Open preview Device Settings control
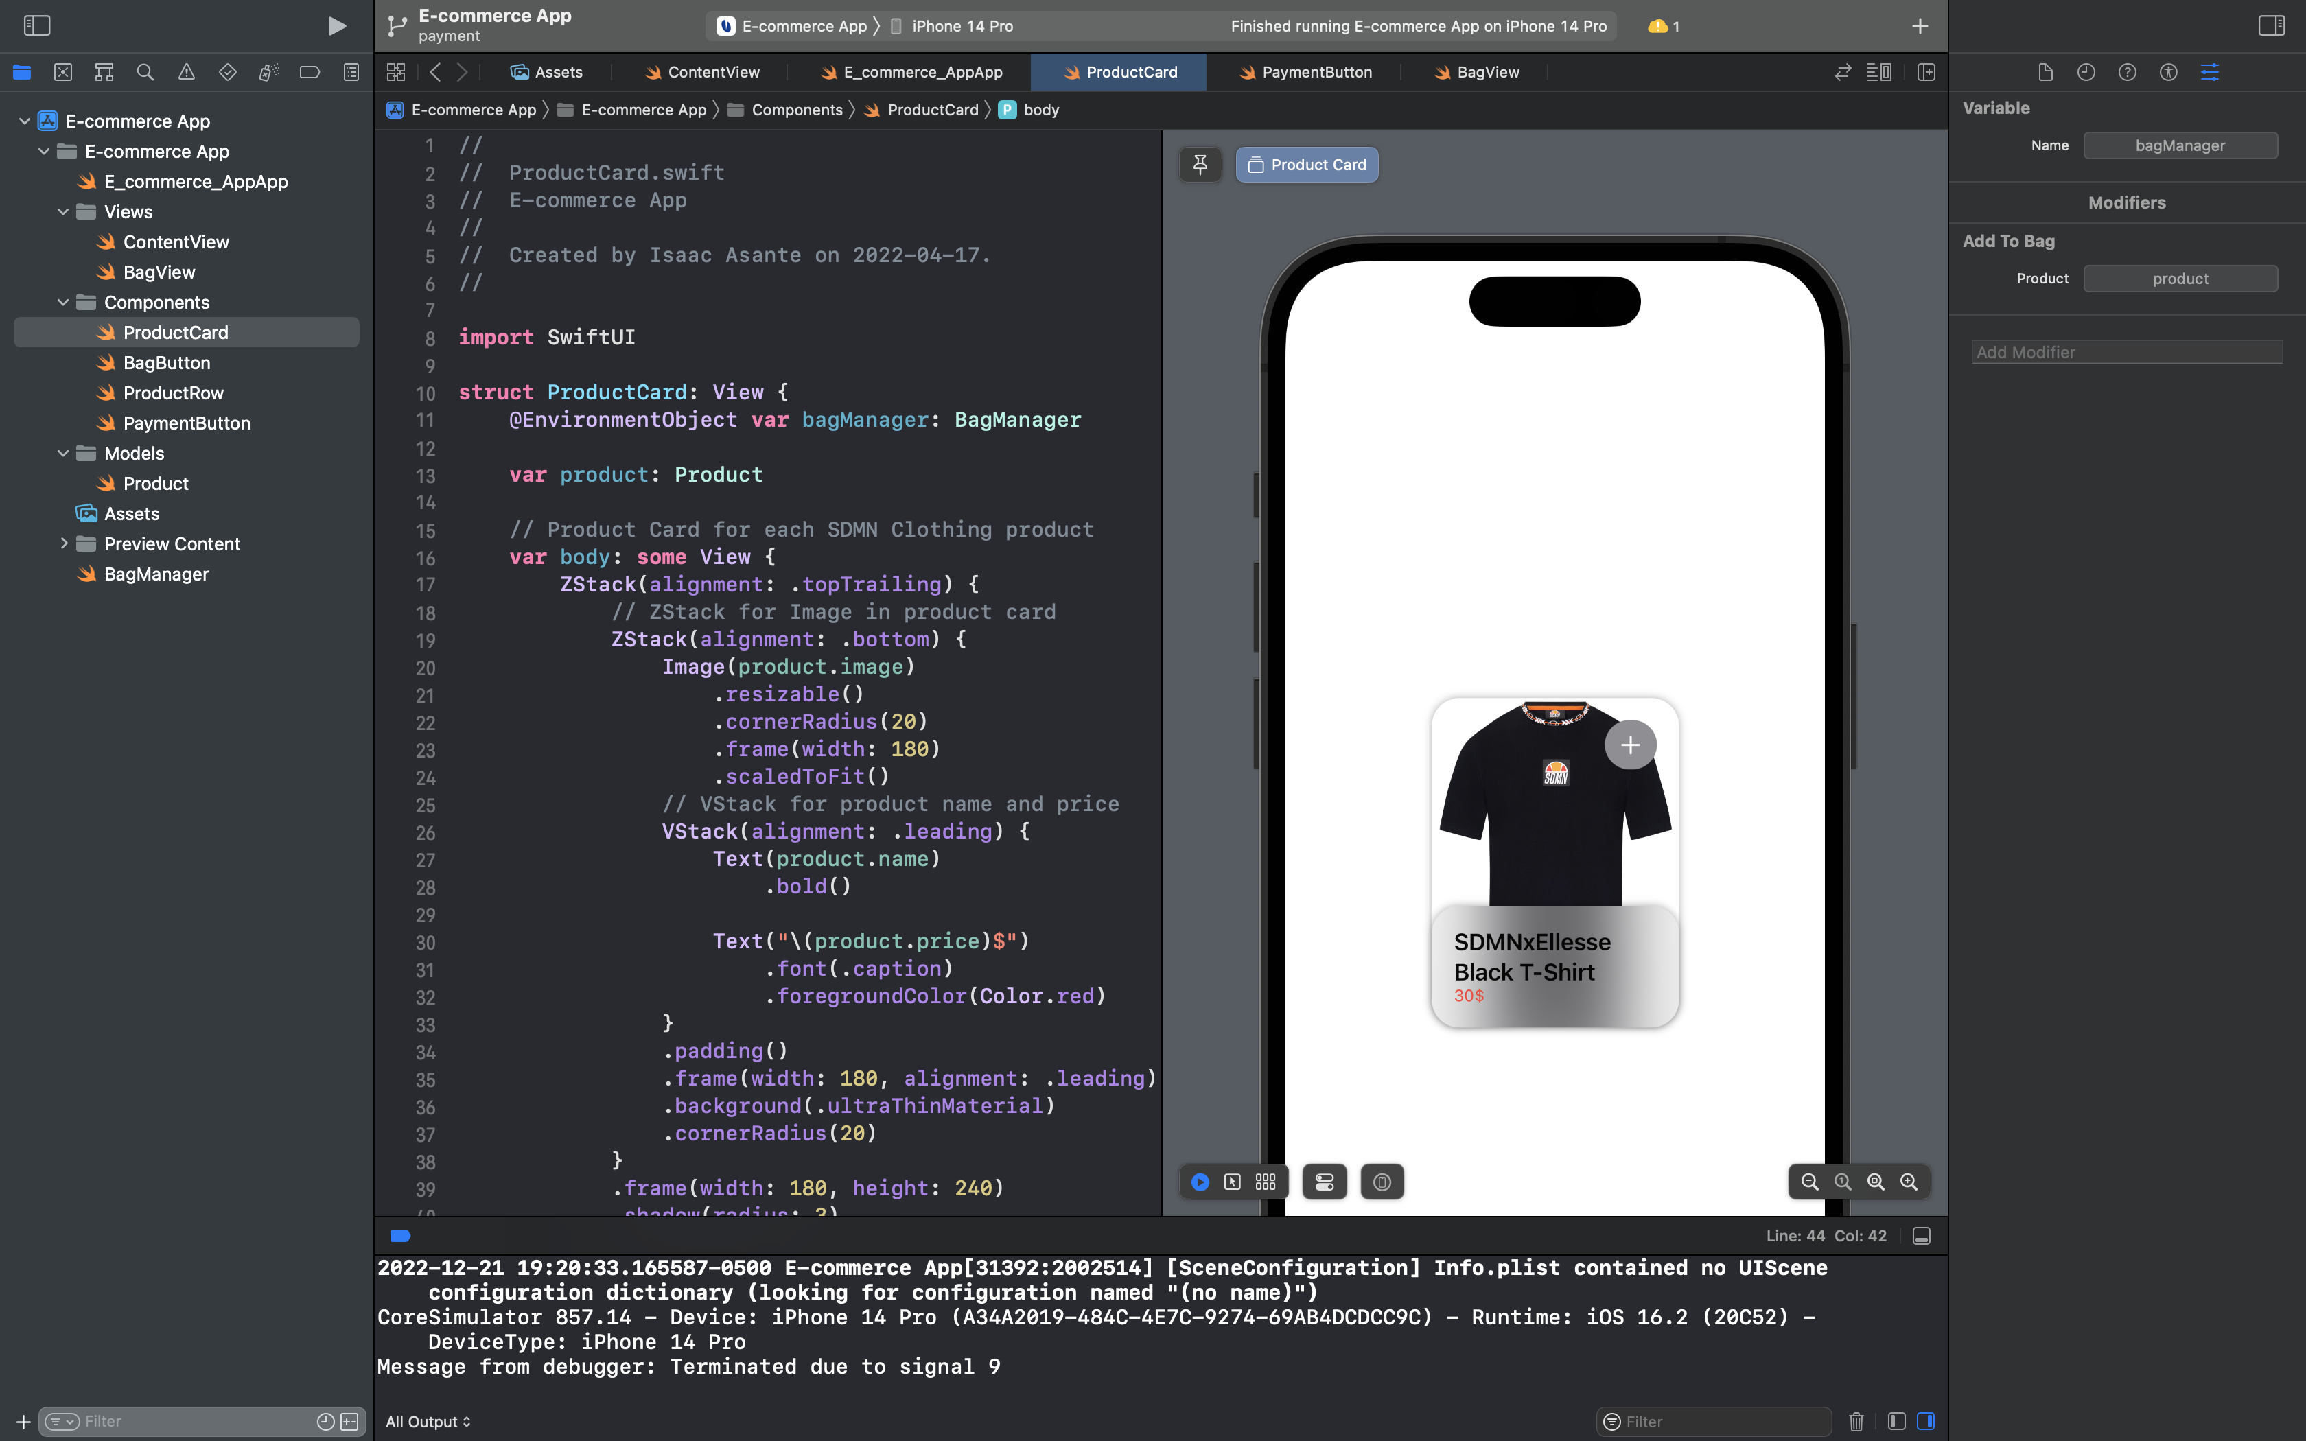This screenshot has height=1441, width=2306. tap(1325, 1182)
